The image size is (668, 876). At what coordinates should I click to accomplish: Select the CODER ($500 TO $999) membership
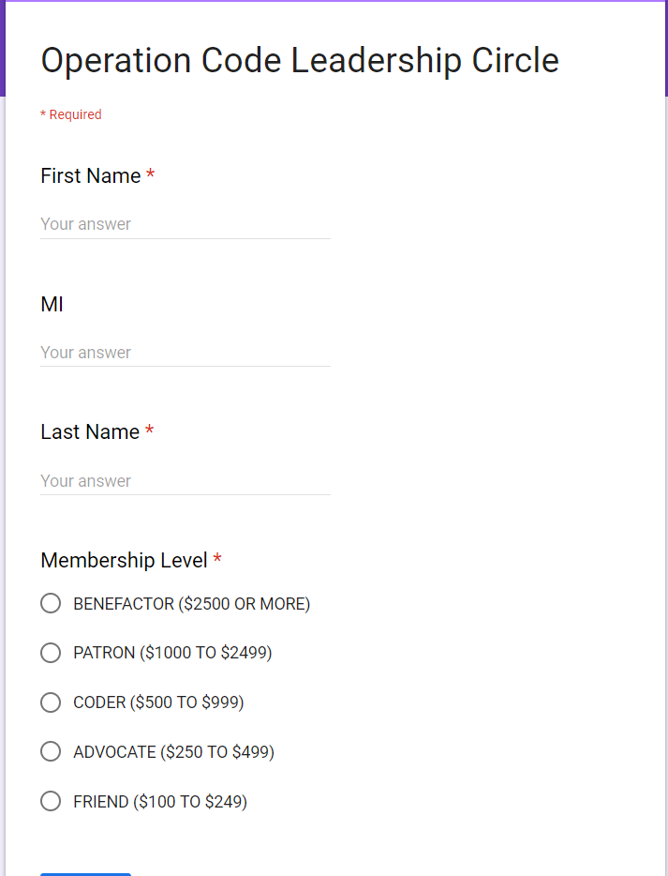coord(51,702)
